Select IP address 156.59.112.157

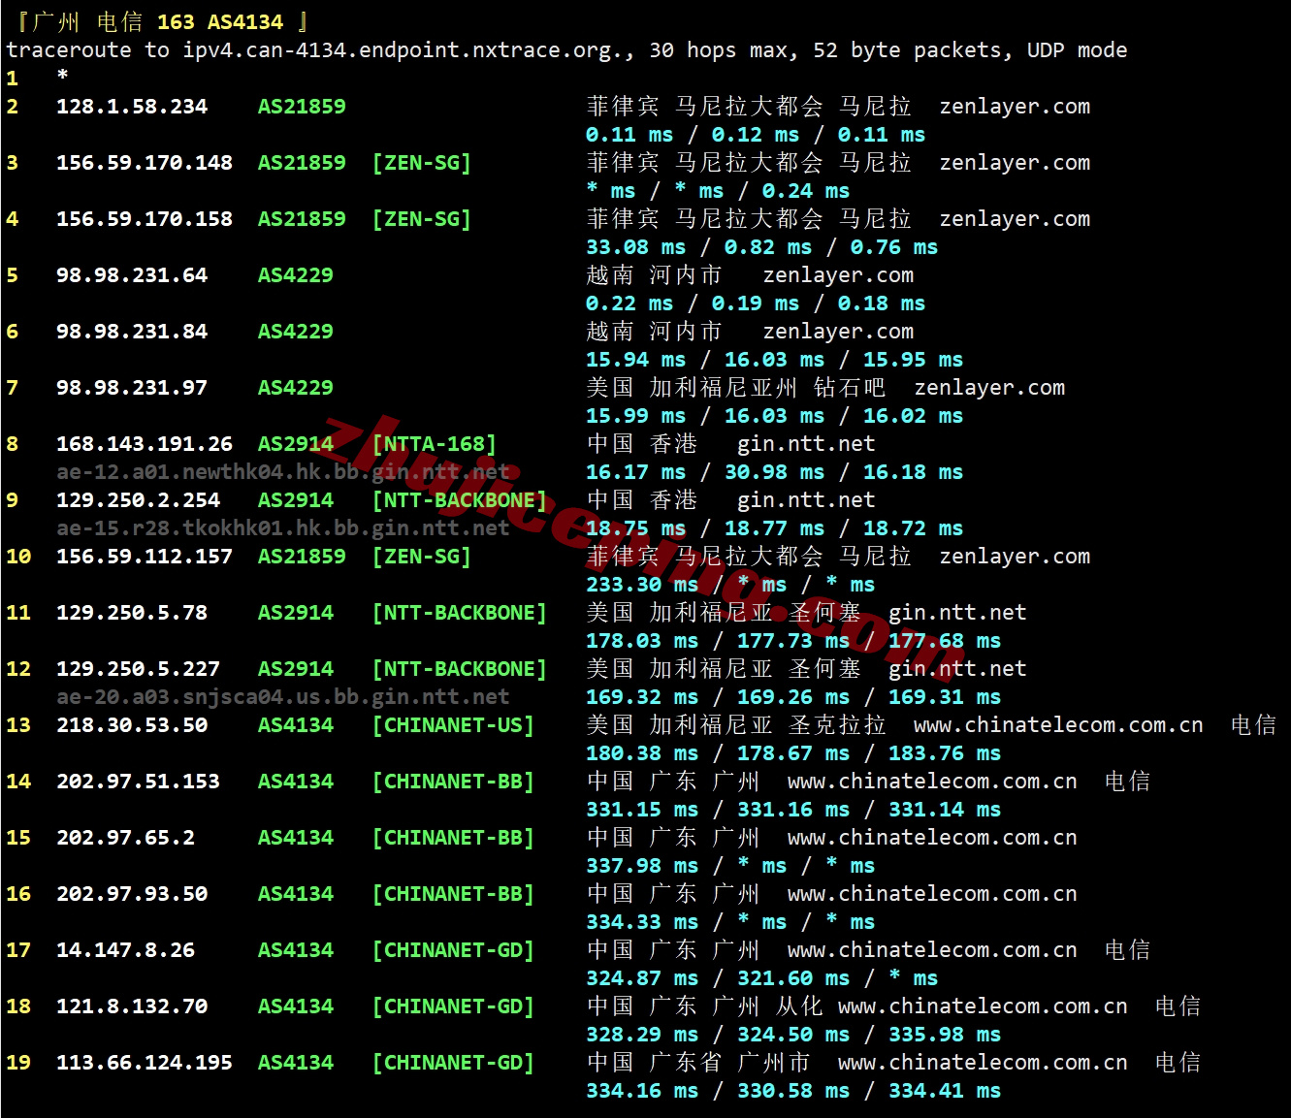click(x=145, y=557)
